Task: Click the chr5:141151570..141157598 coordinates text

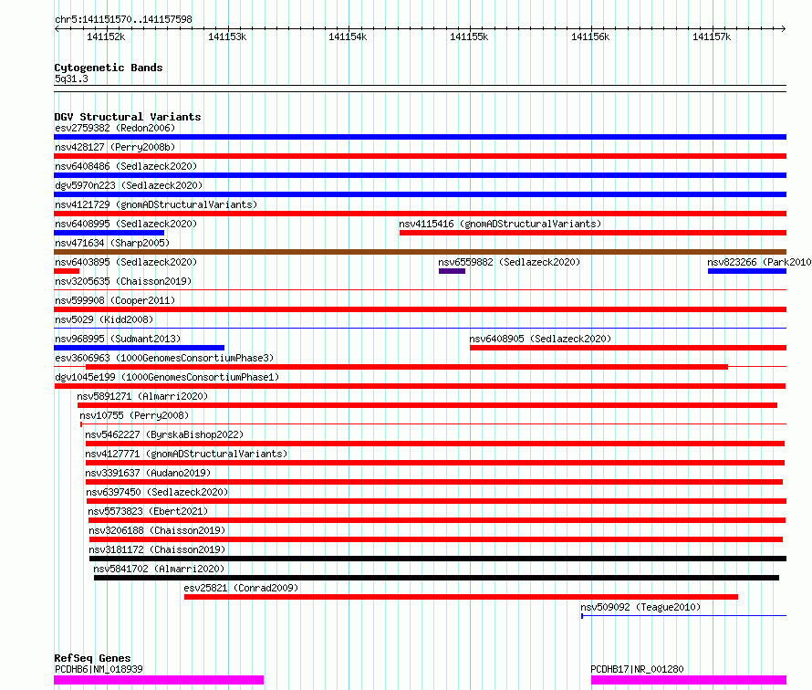Action: click(x=123, y=19)
